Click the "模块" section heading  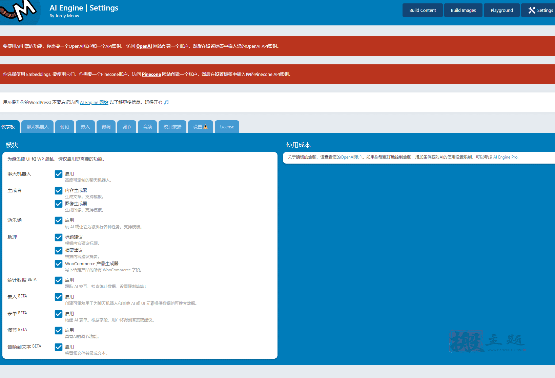[x=12, y=145]
